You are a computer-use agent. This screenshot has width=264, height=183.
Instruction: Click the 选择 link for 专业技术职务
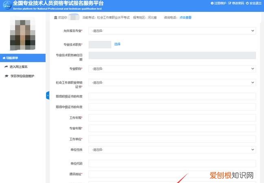[x=117, y=44]
